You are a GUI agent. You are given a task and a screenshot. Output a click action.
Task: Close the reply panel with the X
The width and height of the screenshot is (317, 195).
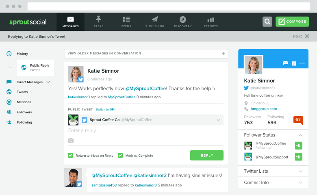point(307,36)
